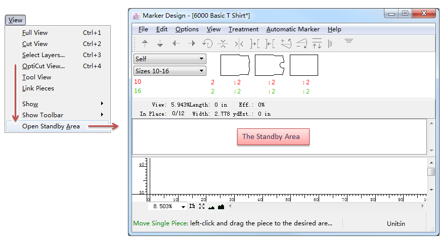Click the horizontal scrollbar below the ruler
Viewport: 440px width, 237px height.
tap(324, 206)
